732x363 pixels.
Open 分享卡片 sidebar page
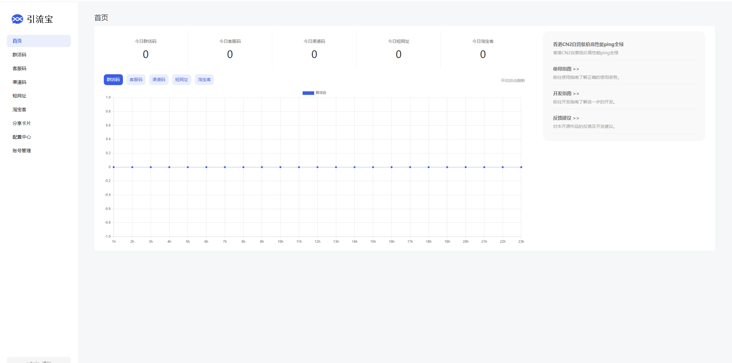coord(22,123)
